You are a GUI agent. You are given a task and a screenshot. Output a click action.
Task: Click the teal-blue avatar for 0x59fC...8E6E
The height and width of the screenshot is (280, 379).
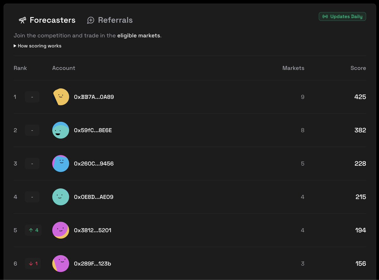tap(61, 130)
